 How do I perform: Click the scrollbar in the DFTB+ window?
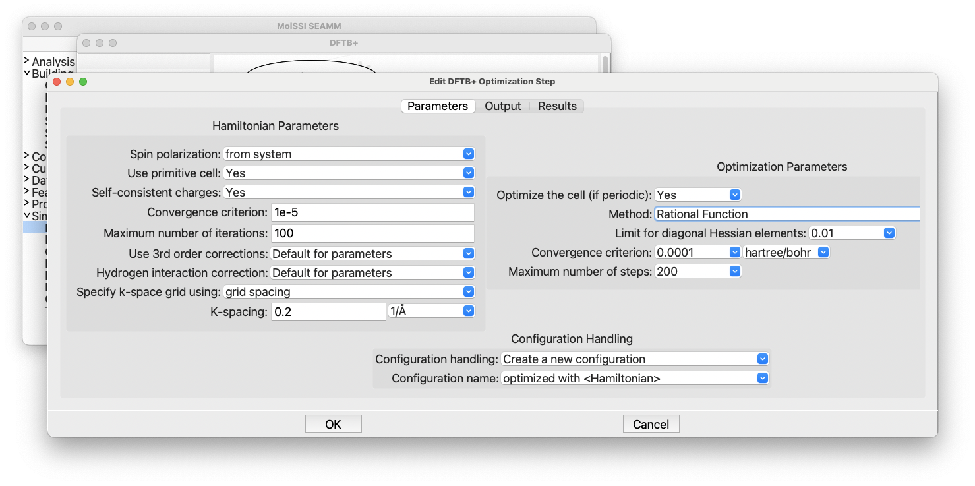605,64
